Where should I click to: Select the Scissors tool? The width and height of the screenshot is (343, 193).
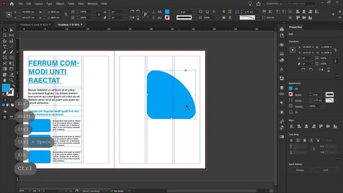4,63
